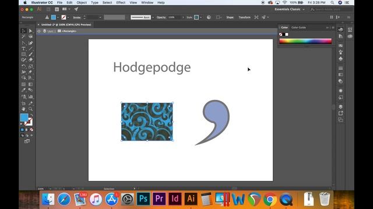
Task: Click the large blue fill swatch in toolbar
Action: (x=24, y=117)
